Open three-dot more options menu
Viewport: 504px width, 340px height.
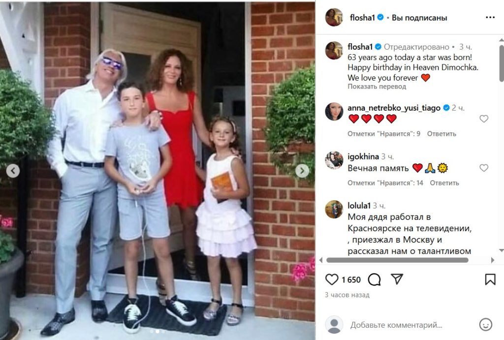click(490, 17)
